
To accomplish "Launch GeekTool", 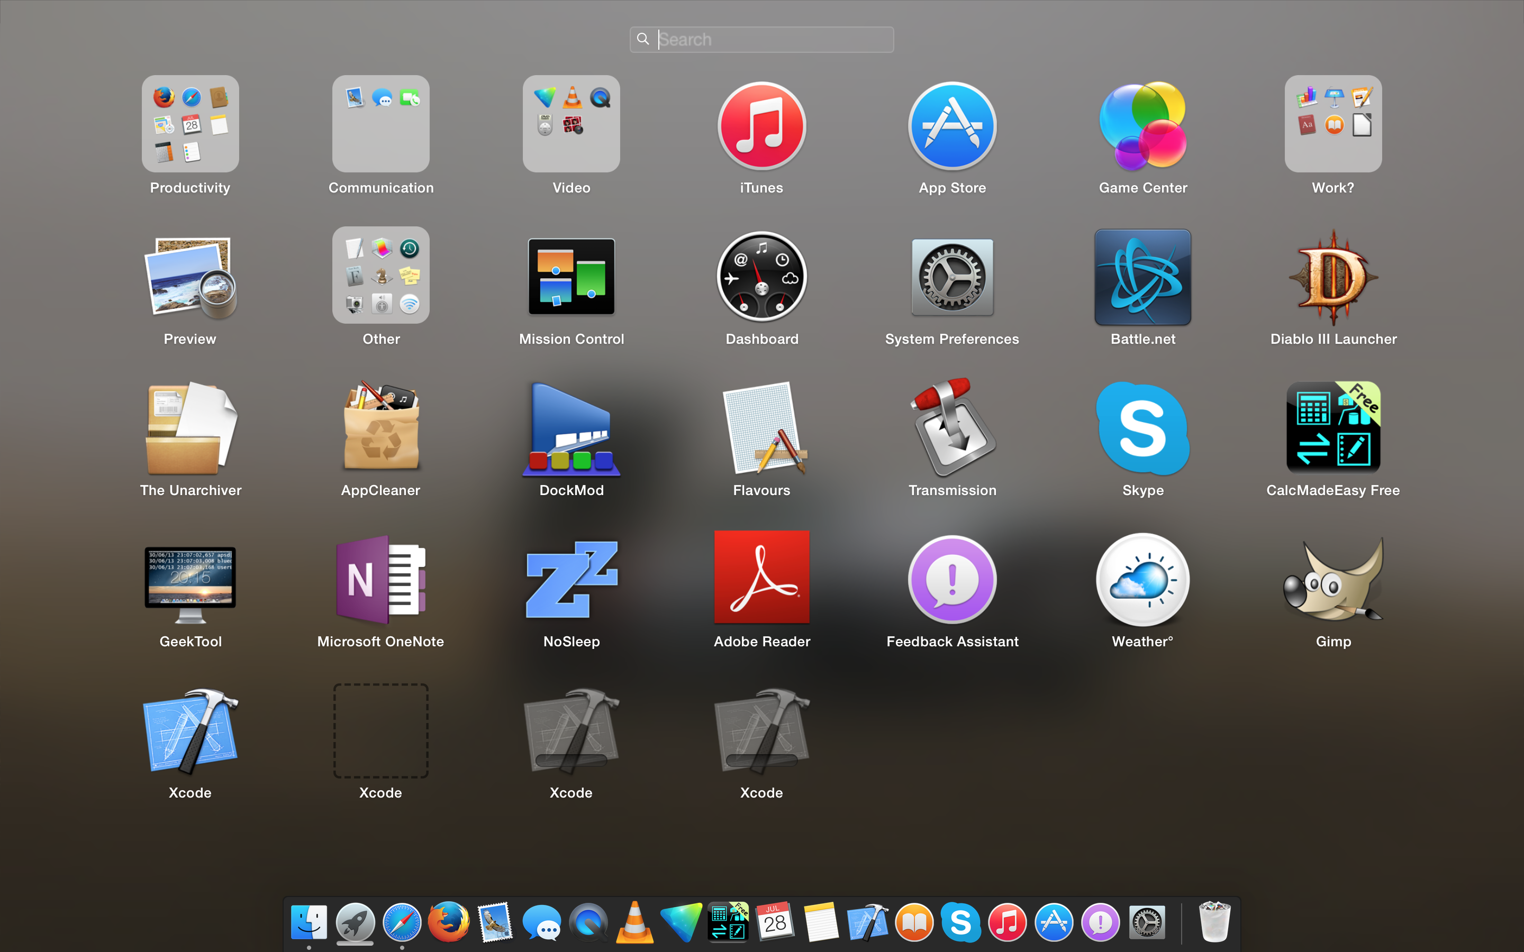I will coord(190,584).
